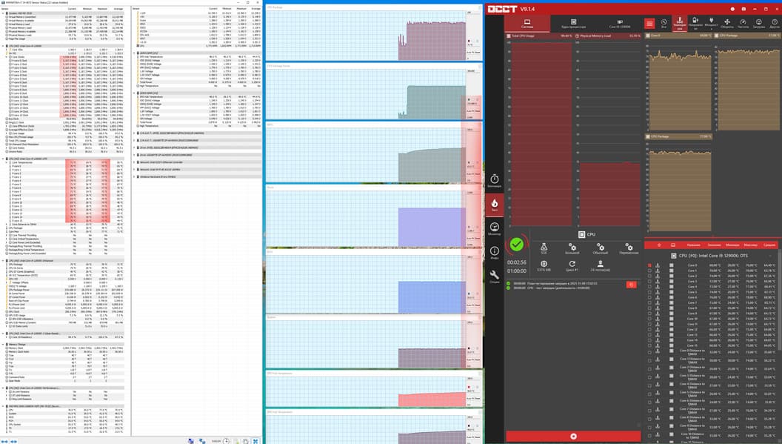Sort OCCT table by the Average column header
Viewport: 782px width, 444px height.
pyautogui.click(x=769, y=245)
